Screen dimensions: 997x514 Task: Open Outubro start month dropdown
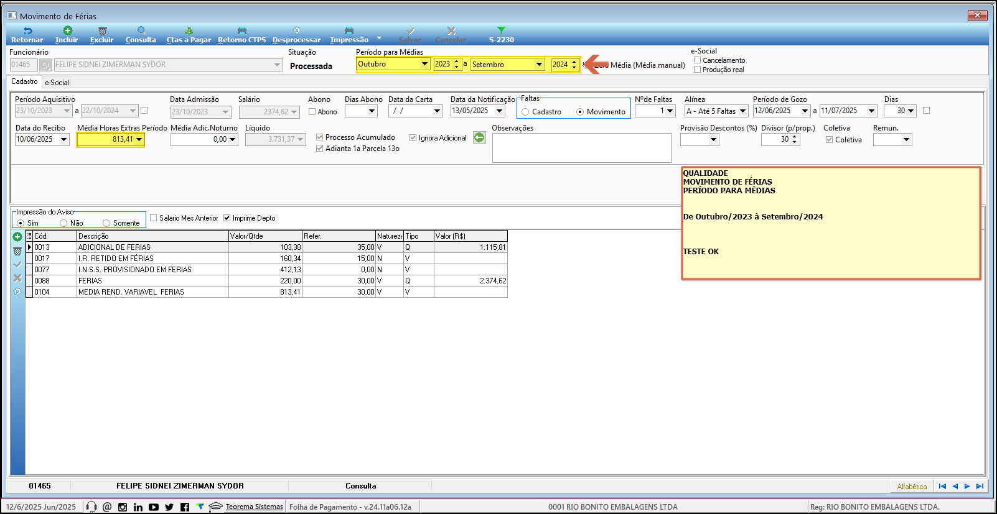pos(424,64)
